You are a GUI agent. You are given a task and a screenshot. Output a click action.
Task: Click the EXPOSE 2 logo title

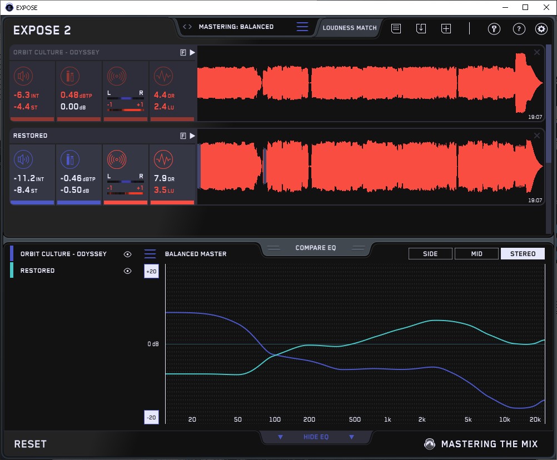tap(42, 30)
